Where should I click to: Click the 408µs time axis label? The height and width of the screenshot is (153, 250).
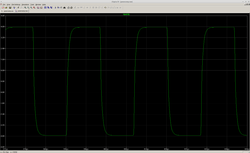(x=126, y=149)
